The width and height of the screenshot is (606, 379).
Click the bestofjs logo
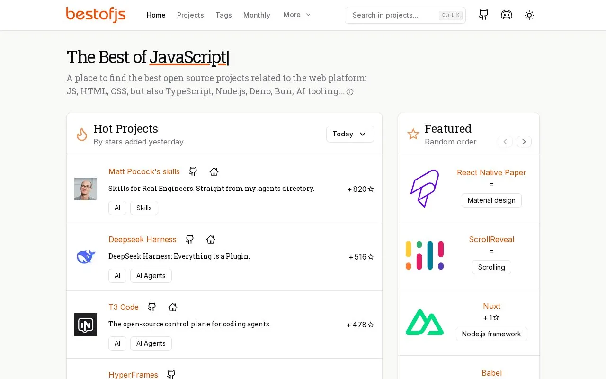pos(96,15)
